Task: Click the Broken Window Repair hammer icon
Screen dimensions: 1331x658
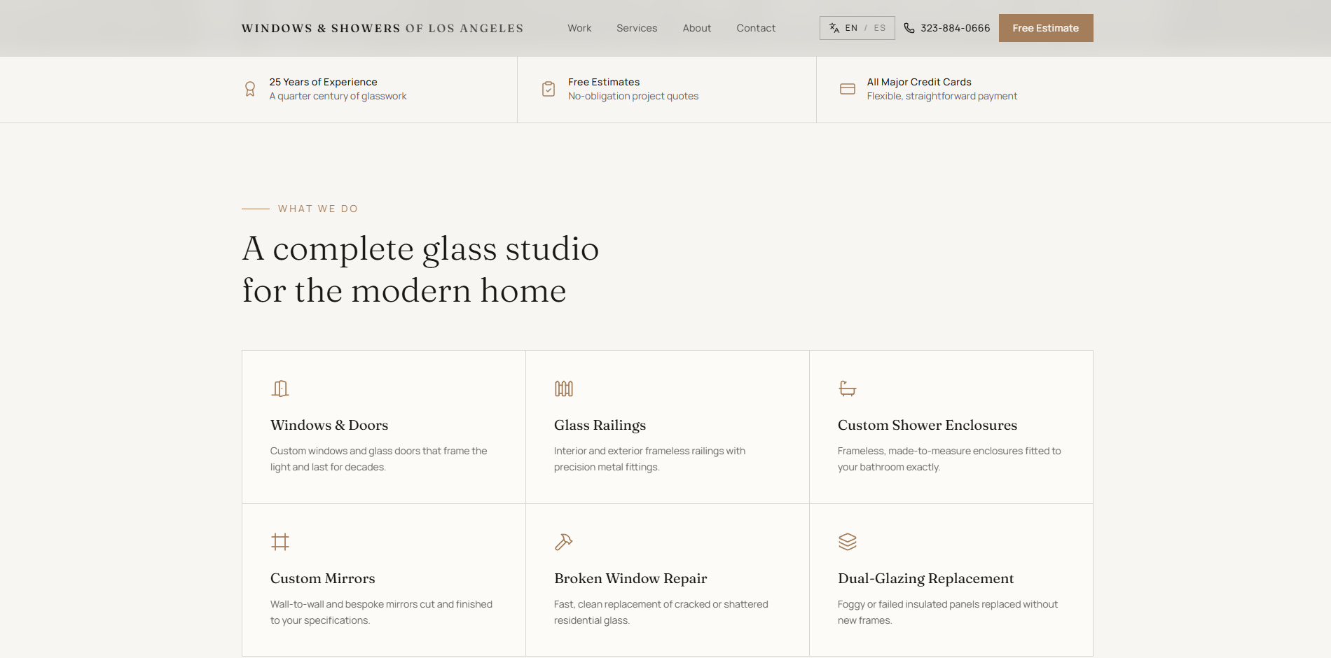Action: coord(564,542)
